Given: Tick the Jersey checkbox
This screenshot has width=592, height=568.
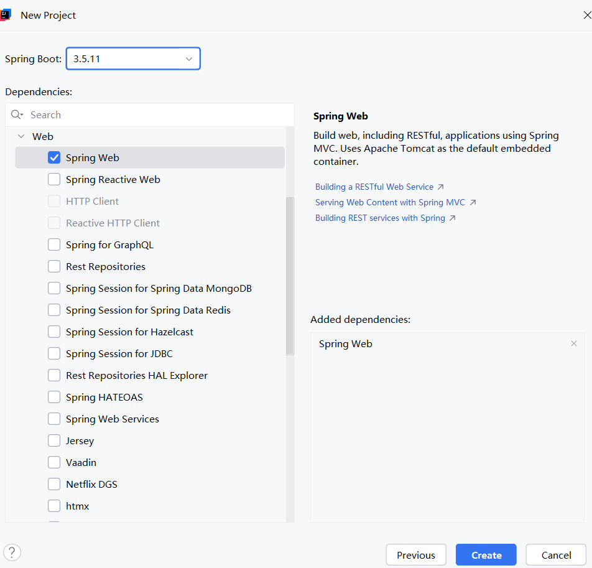Looking at the screenshot, I should (x=54, y=440).
